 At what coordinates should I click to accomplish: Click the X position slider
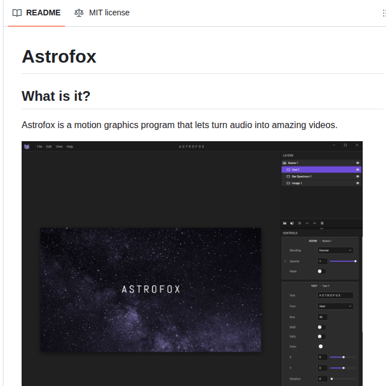pos(343,357)
